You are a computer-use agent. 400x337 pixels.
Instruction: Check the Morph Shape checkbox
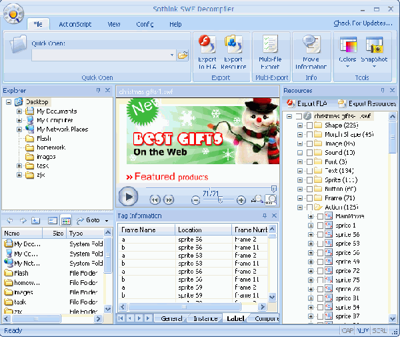[309, 135]
